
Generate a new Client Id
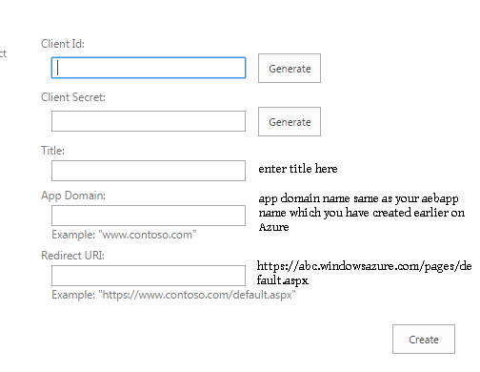pyautogui.click(x=290, y=69)
